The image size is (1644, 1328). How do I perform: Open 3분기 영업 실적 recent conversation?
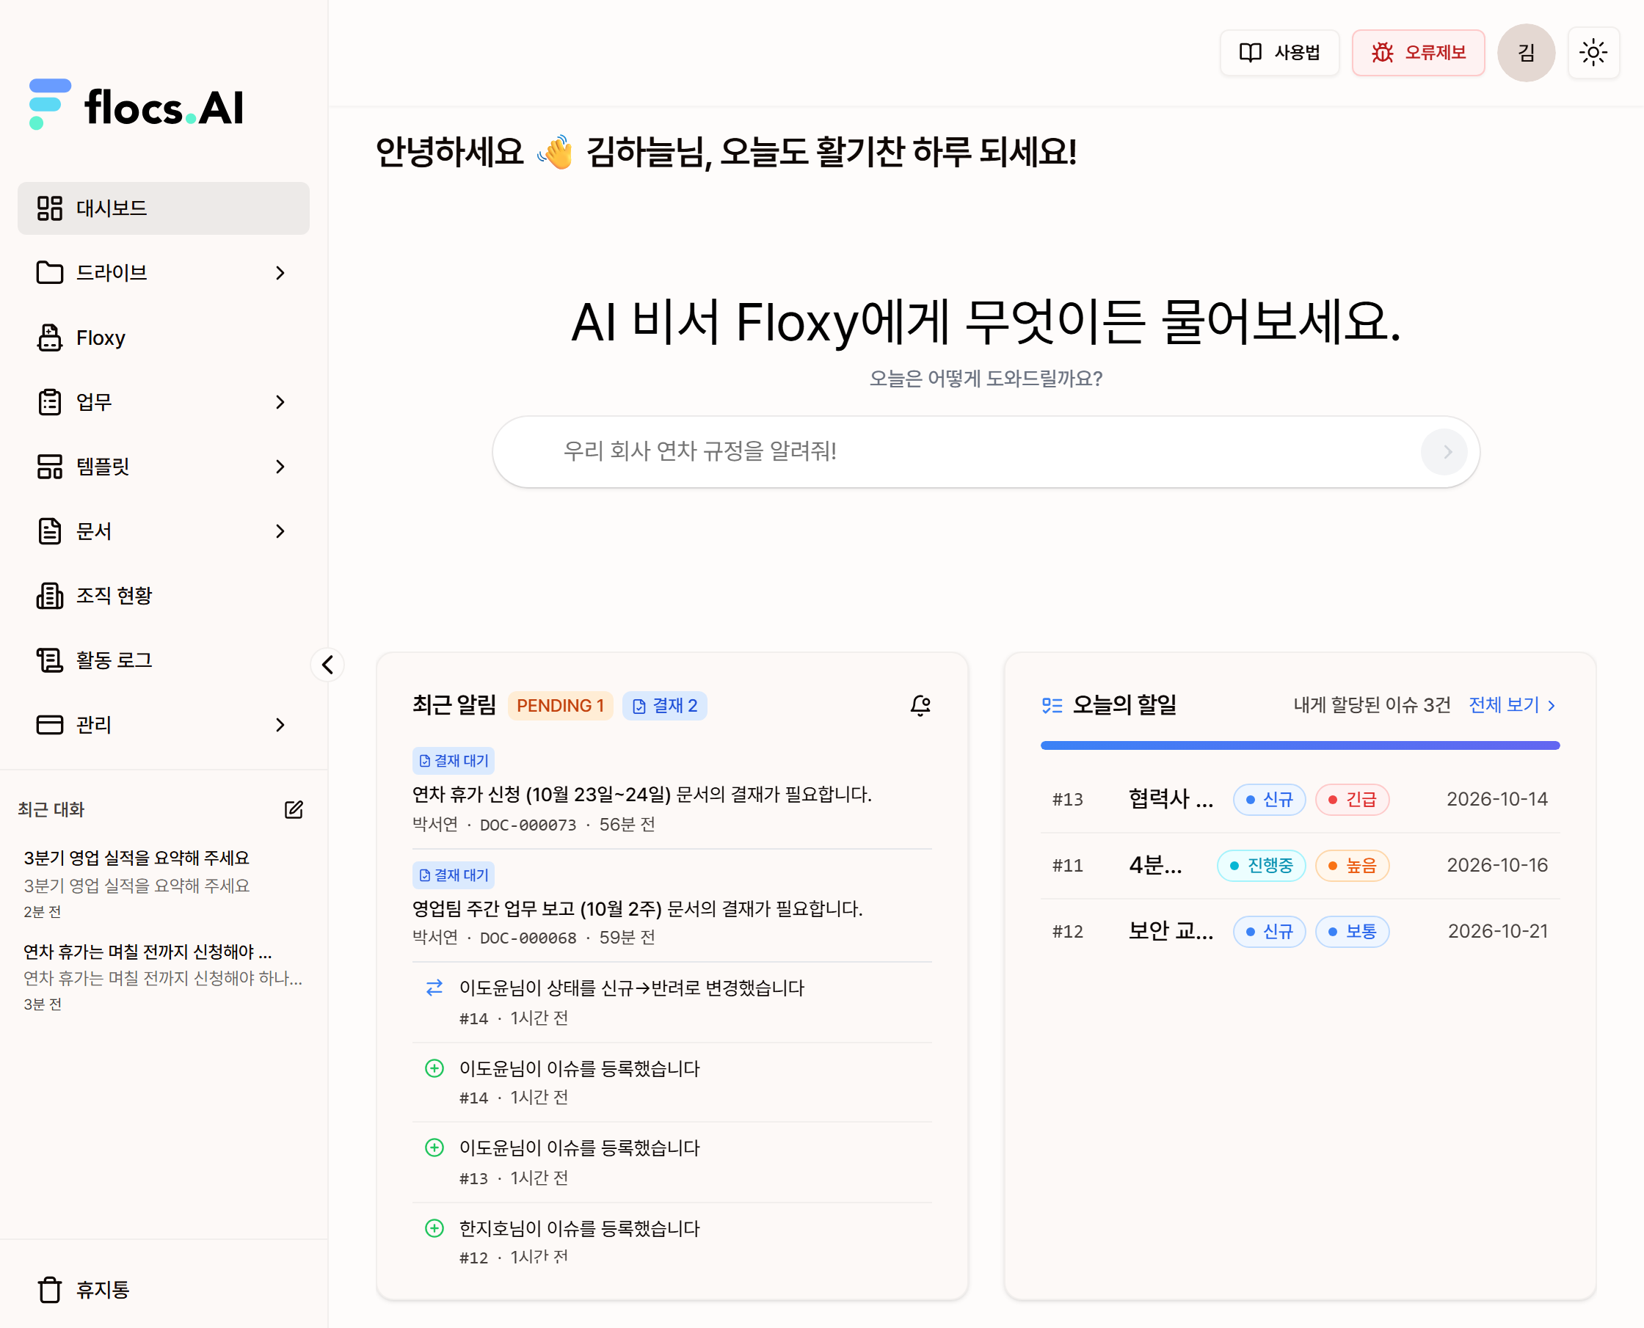click(x=163, y=883)
